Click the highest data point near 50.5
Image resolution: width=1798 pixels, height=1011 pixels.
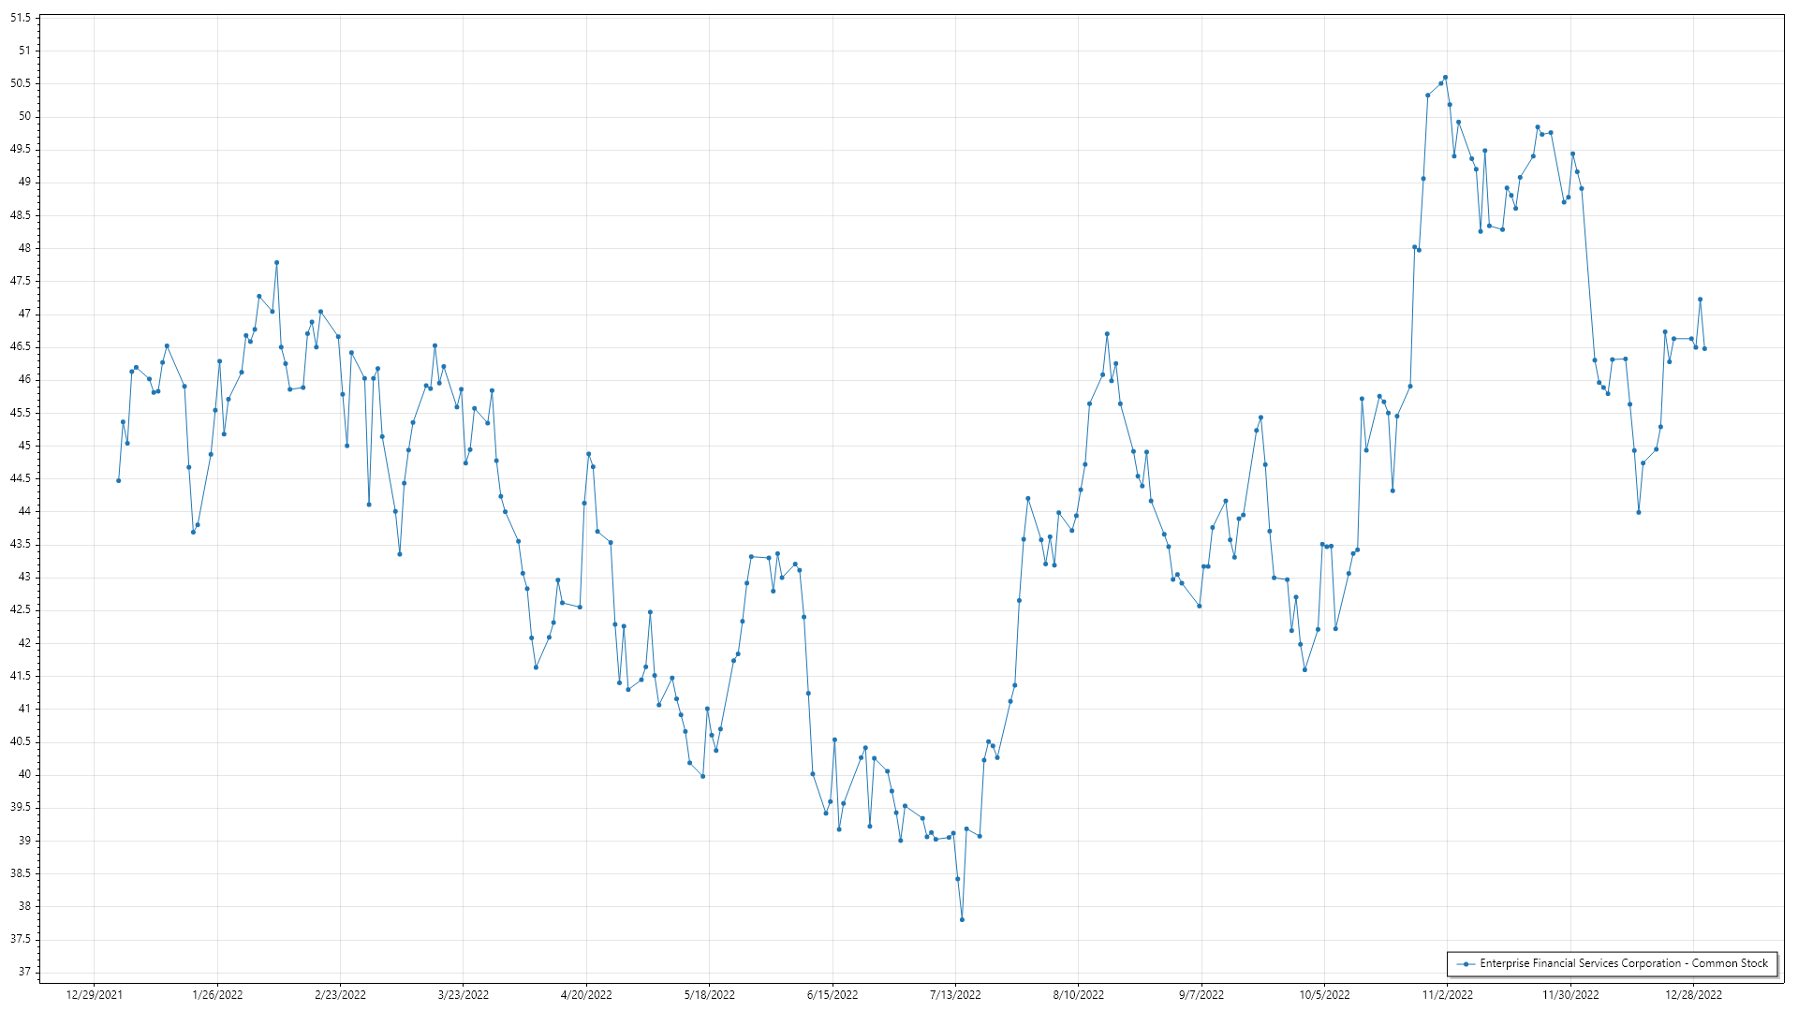(x=1445, y=78)
